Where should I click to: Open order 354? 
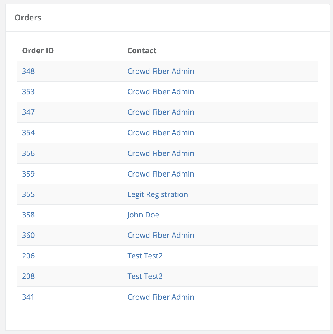[x=28, y=133]
